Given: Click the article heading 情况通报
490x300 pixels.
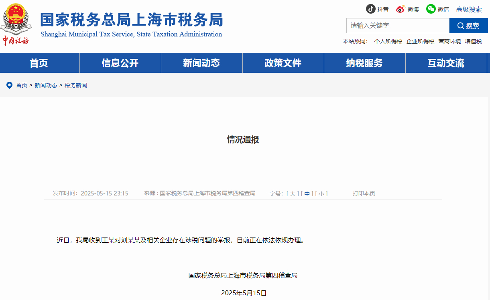Looking at the screenshot, I should click(x=243, y=139).
